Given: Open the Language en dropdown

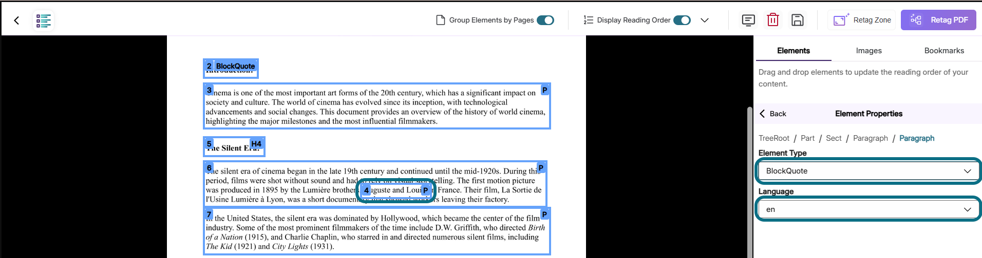Looking at the screenshot, I should (x=868, y=209).
